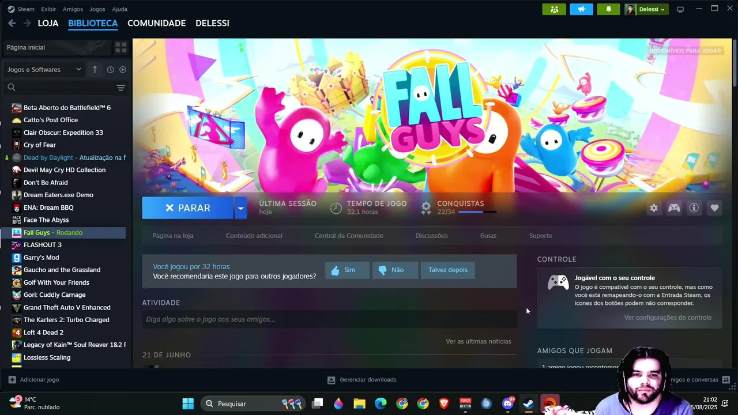Select Dead by Daylight in library
This screenshot has height=415, width=738.
[68, 157]
